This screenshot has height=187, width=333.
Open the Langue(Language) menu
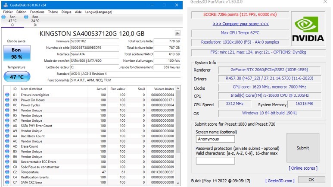(99, 12)
